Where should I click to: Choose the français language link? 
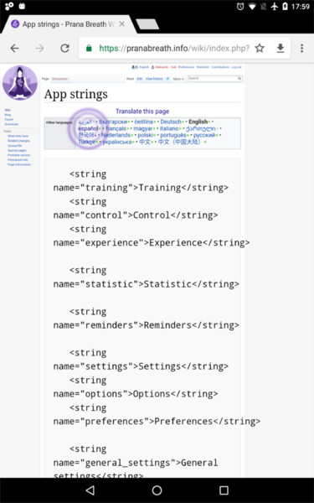point(116,128)
